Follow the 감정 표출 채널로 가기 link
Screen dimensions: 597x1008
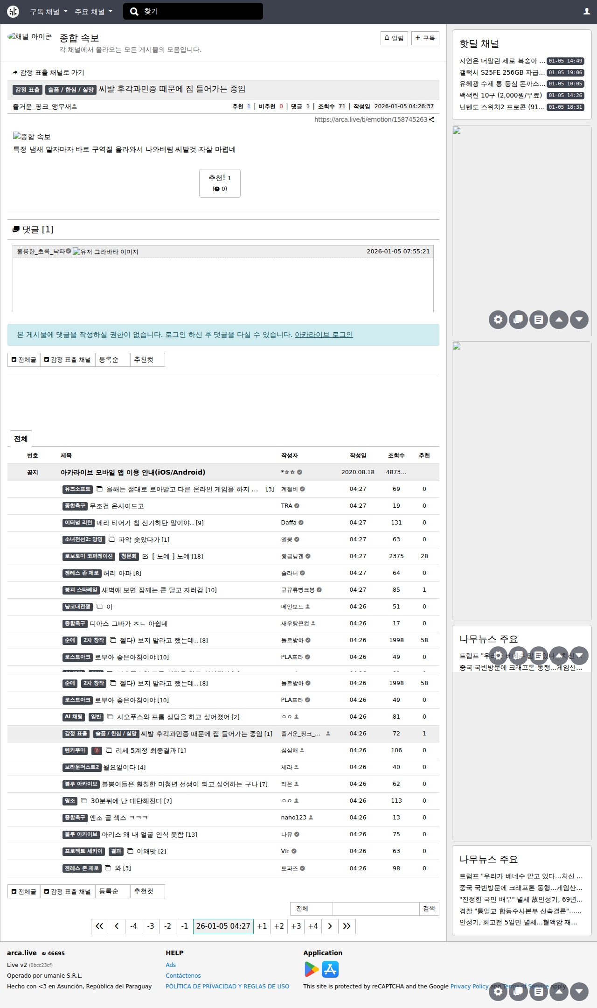49,72
